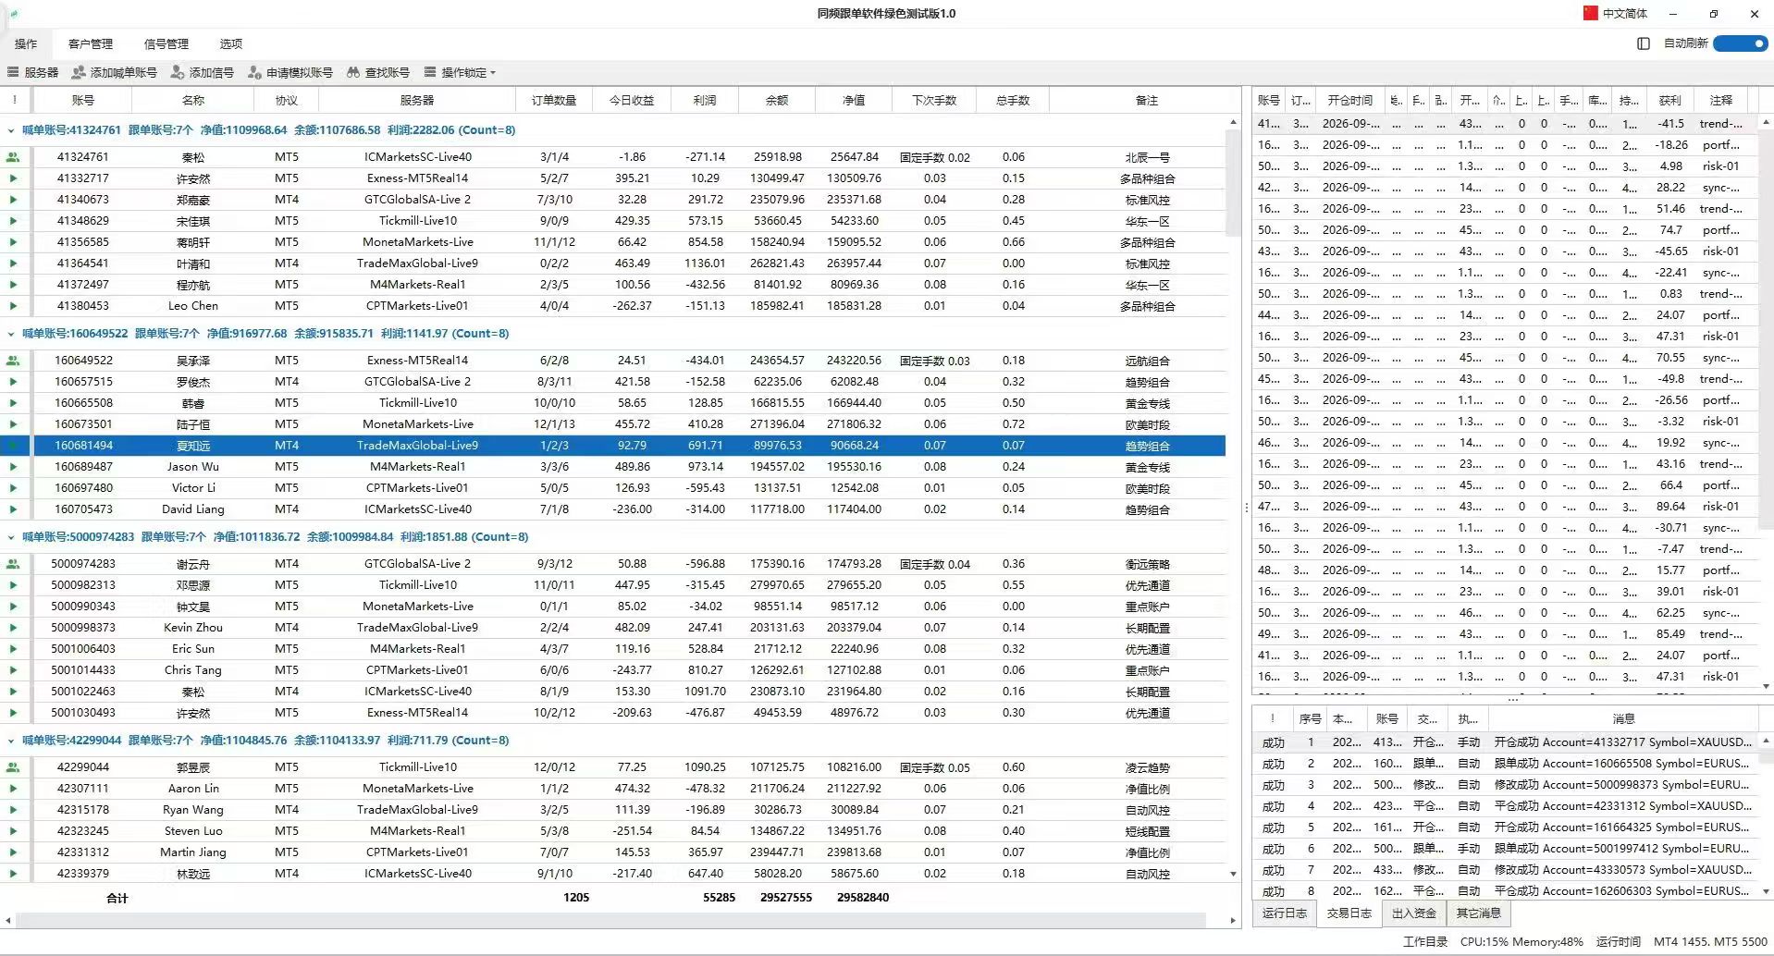
Task: Click the green play arrow for 5000982313
Action: pos(13,585)
